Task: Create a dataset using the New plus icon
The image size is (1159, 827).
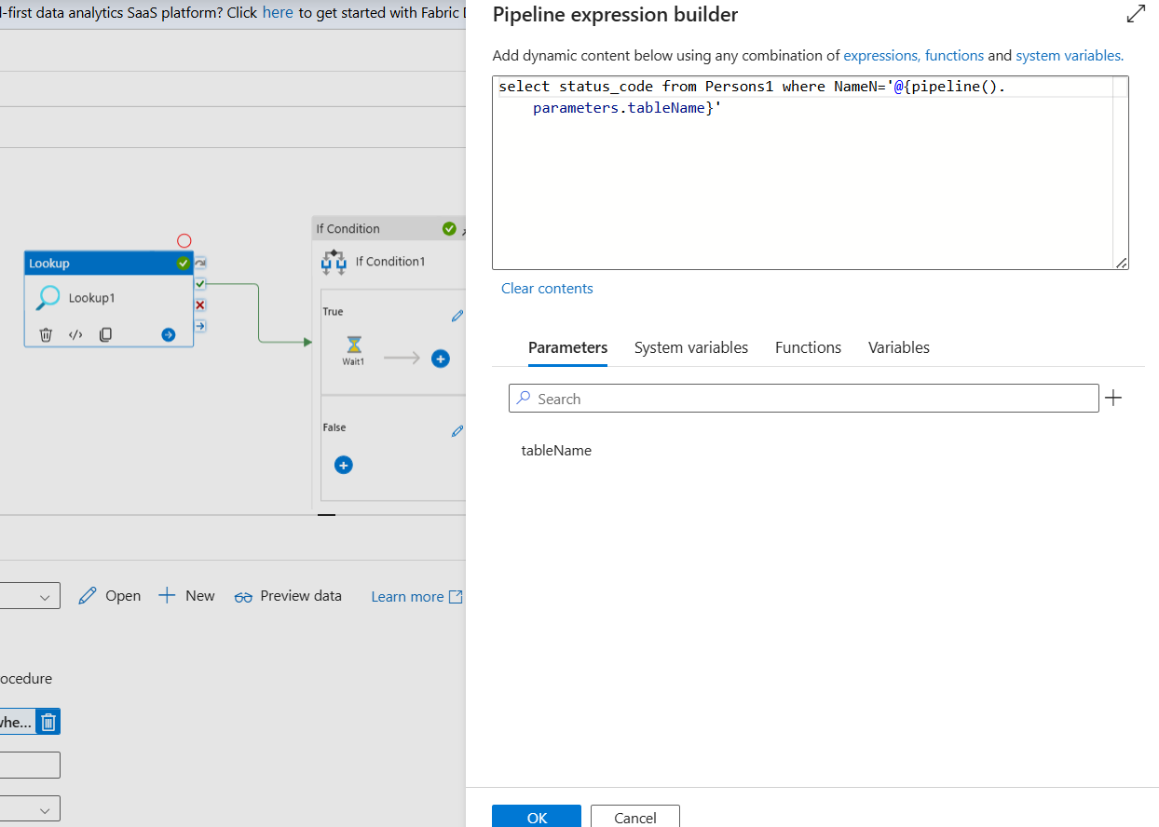Action: pos(186,595)
